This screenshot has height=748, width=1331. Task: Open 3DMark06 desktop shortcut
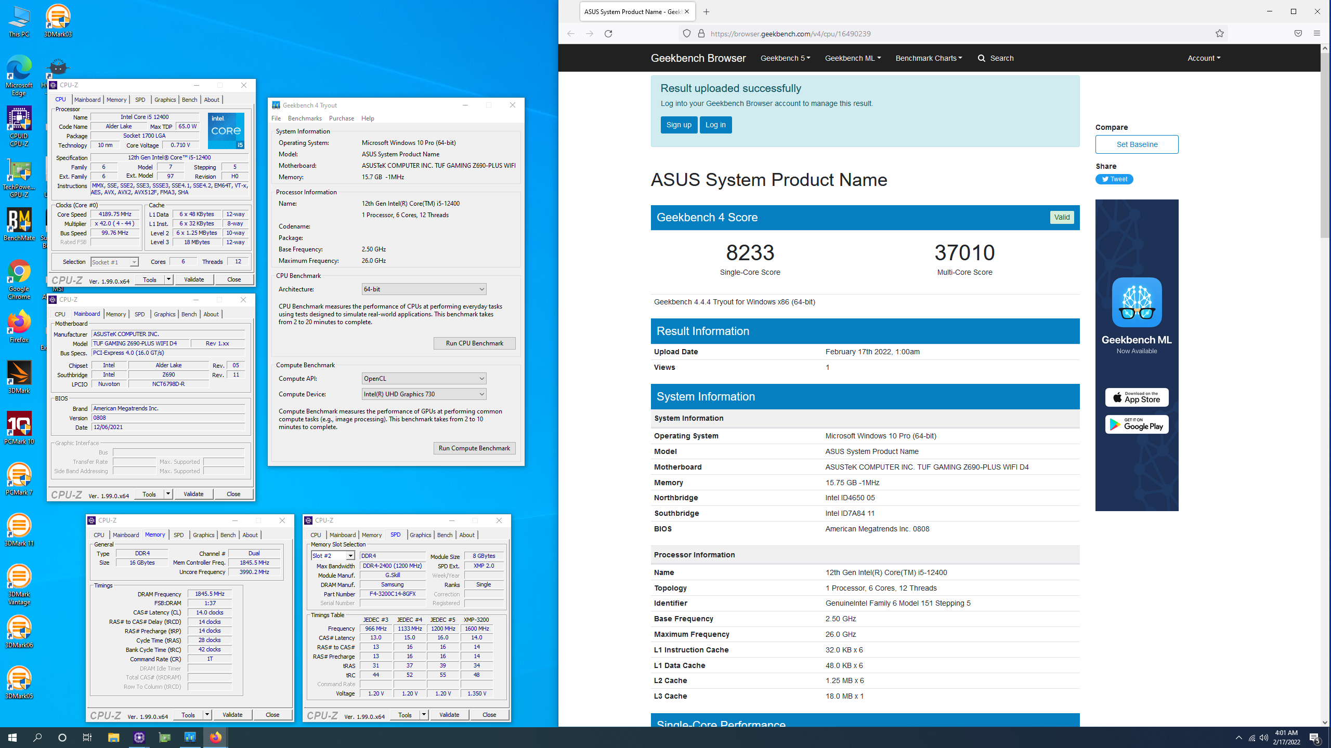pyautogui.click(x=19, y=632)
